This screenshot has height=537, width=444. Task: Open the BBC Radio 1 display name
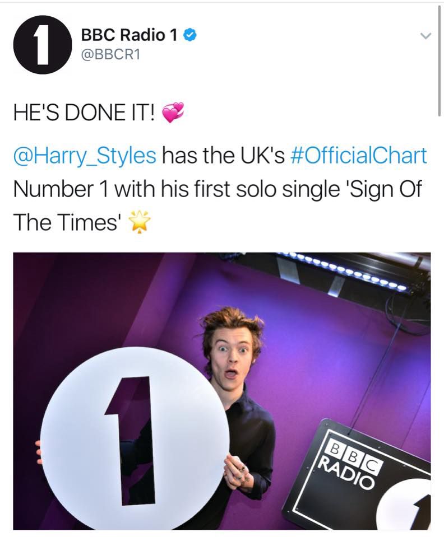click(x=129, y=35)
